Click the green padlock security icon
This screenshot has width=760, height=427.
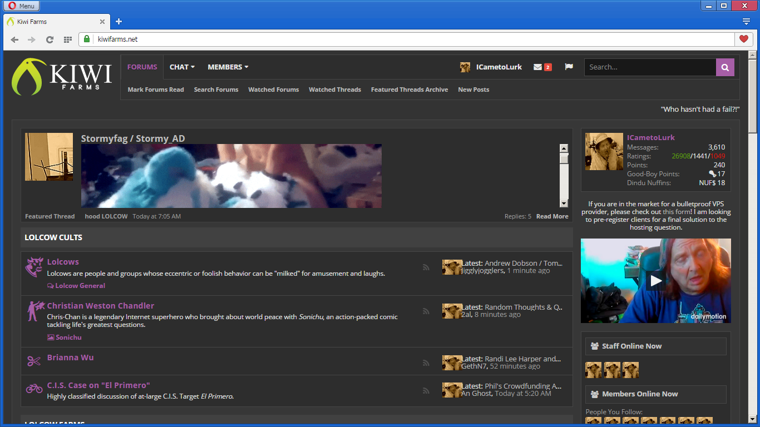pos(87,39)
